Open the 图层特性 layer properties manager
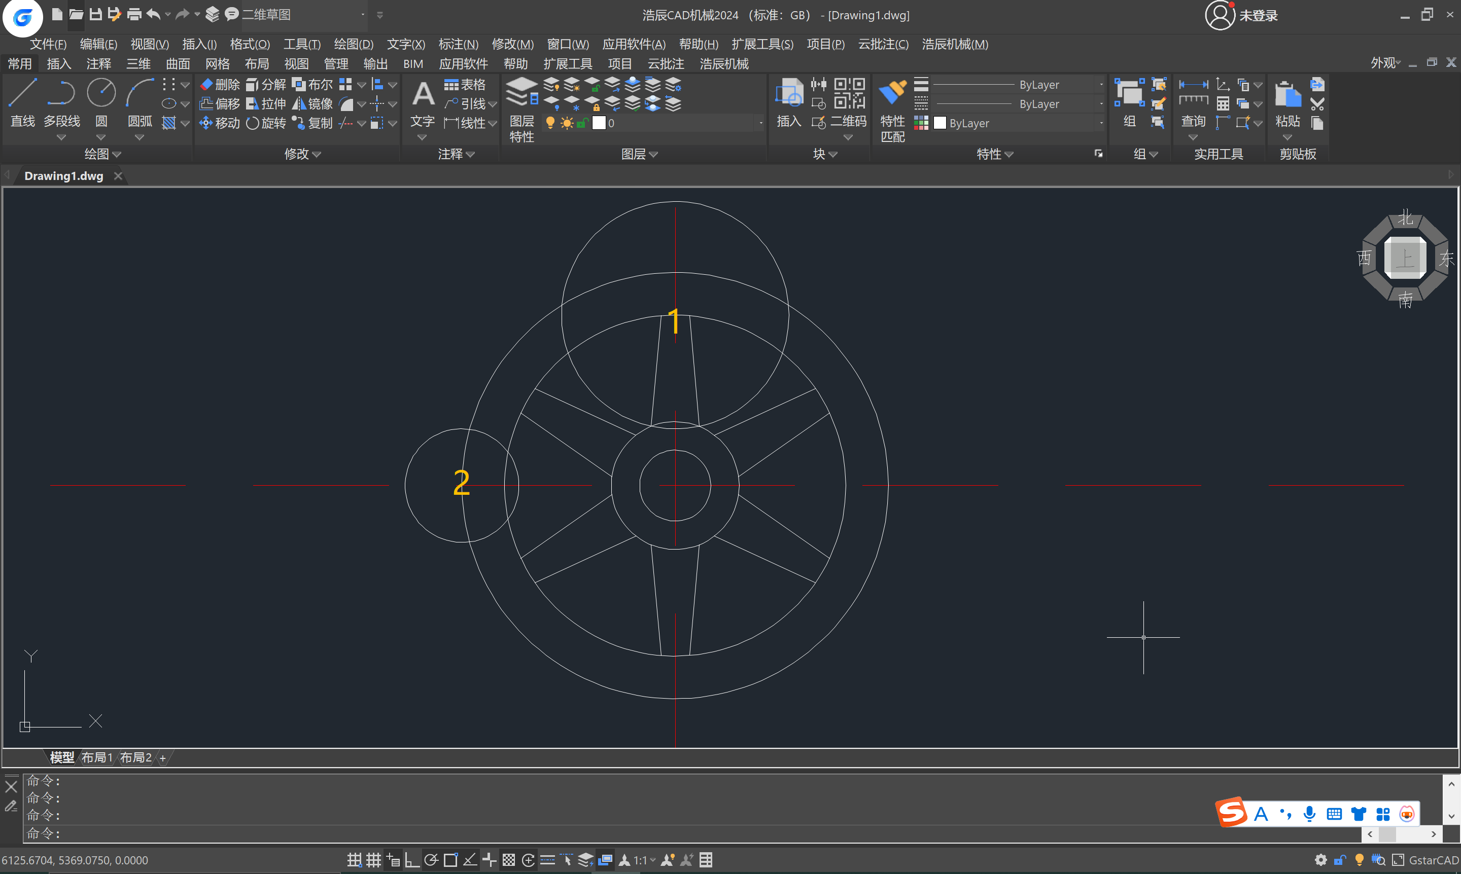Viewport: 1461px width, 874px height. 521,94
